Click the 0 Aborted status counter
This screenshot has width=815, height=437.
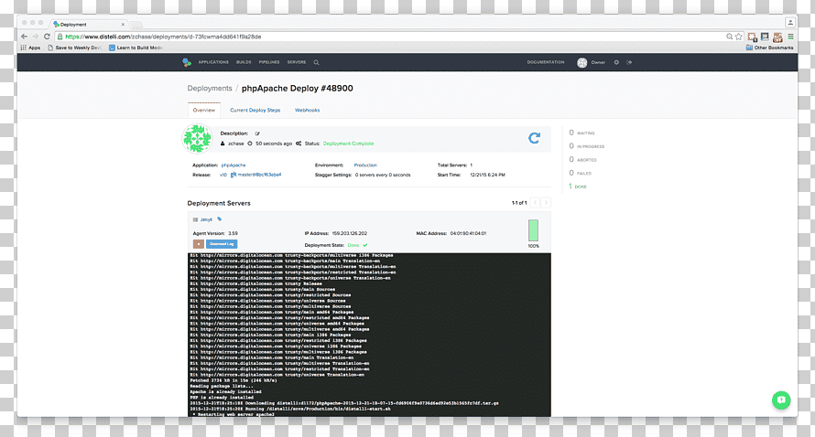pos(583,160)
